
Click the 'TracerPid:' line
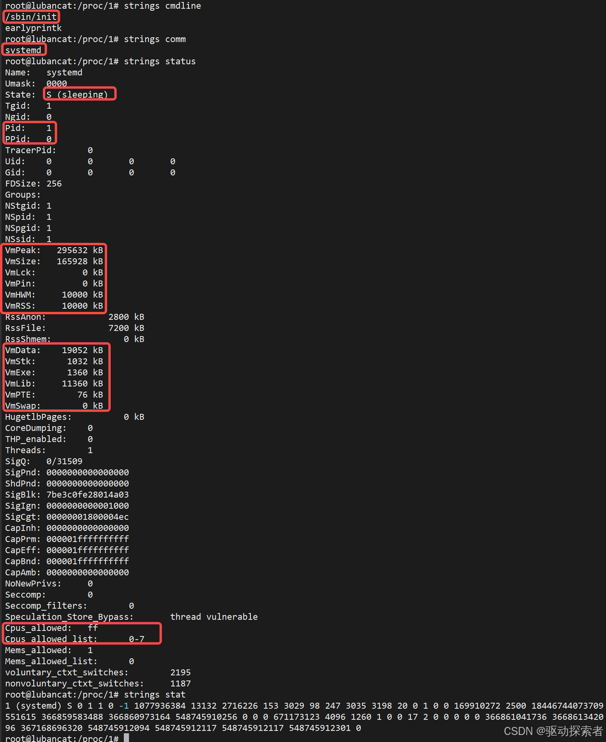coord(49,150)
